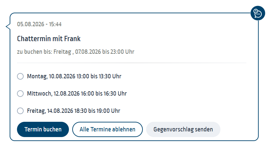Image resolution: width=270 pixels, height=147 pixels.
Task: Click the zu buchen bis deadline text
Action: [x=76, y=52]
